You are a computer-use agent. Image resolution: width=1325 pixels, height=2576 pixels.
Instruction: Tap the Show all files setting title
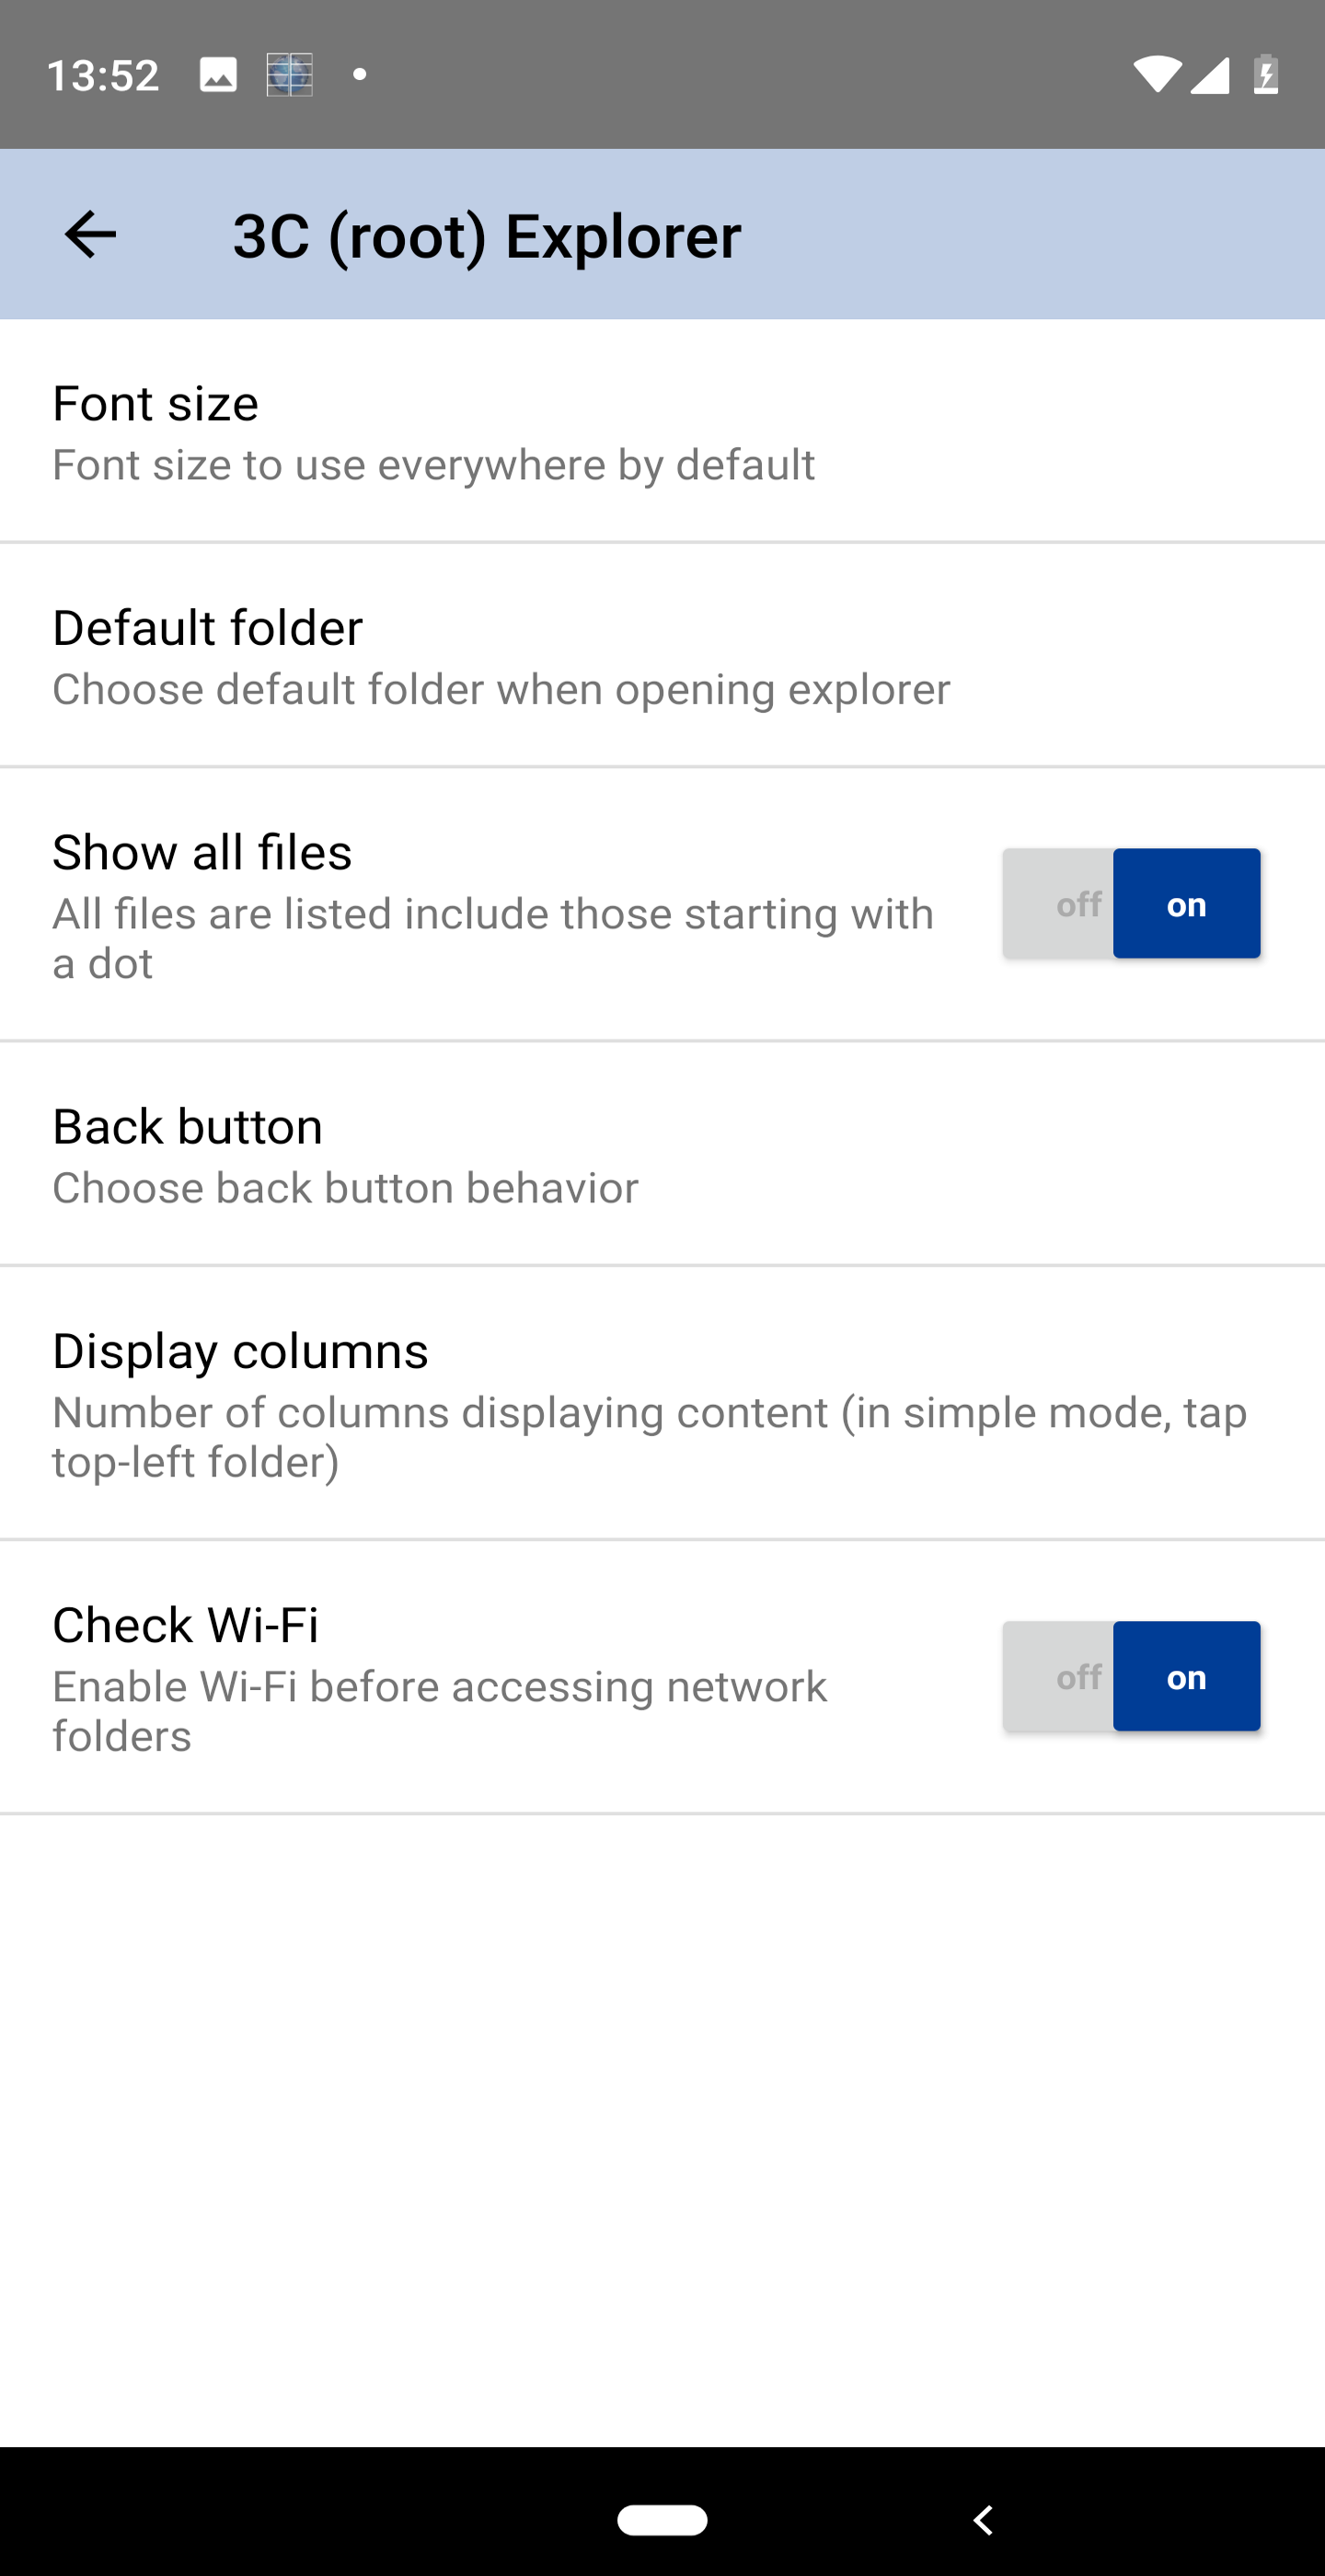202,853
